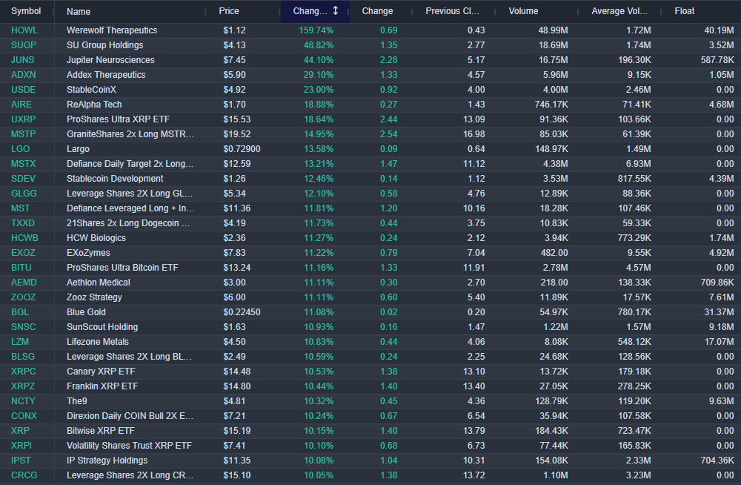741x485 pixels.
Task: Open the UXRP ticker symbol
Action: click(x=23, y=119)
